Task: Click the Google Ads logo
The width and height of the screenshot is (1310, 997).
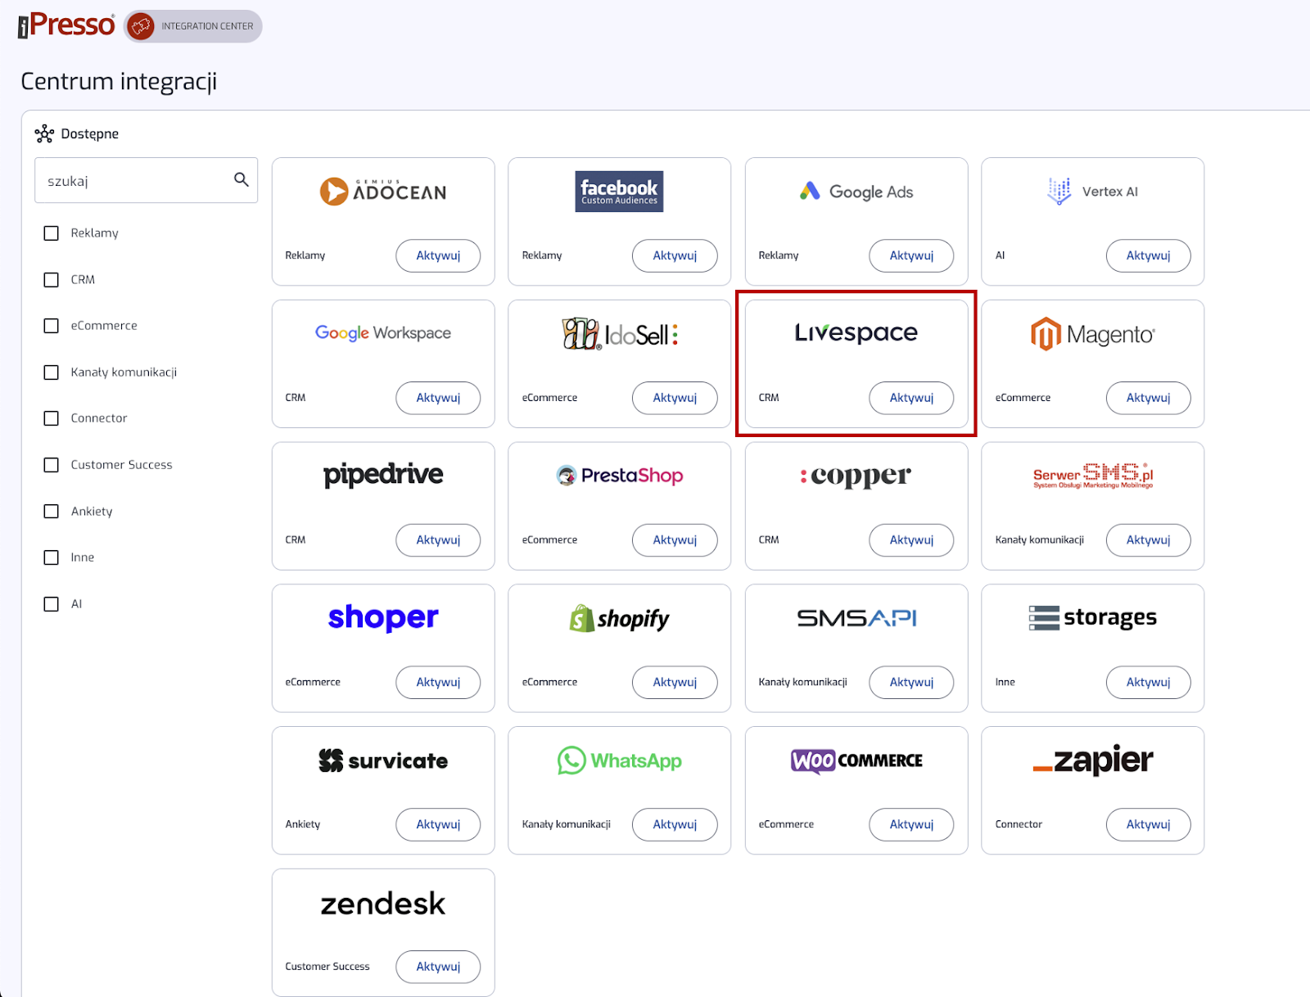Action: [856, 192]
